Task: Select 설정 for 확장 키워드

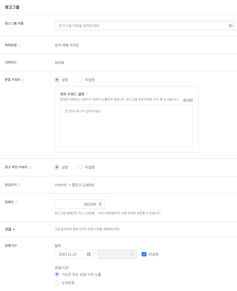Action: (57, 80)
